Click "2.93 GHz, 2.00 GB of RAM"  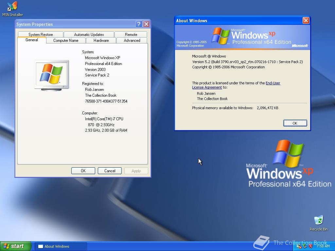(x=106, y=130)
